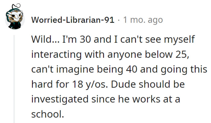This screenshot has width=211, height=123.
Task: Click the word 'investigated' in the comment
Action: click(x=60, y=100)
